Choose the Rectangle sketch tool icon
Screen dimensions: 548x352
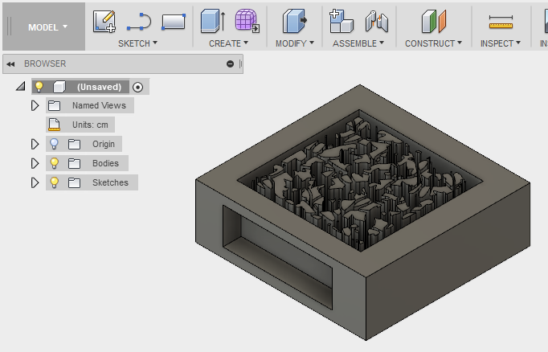pos(174,22)
